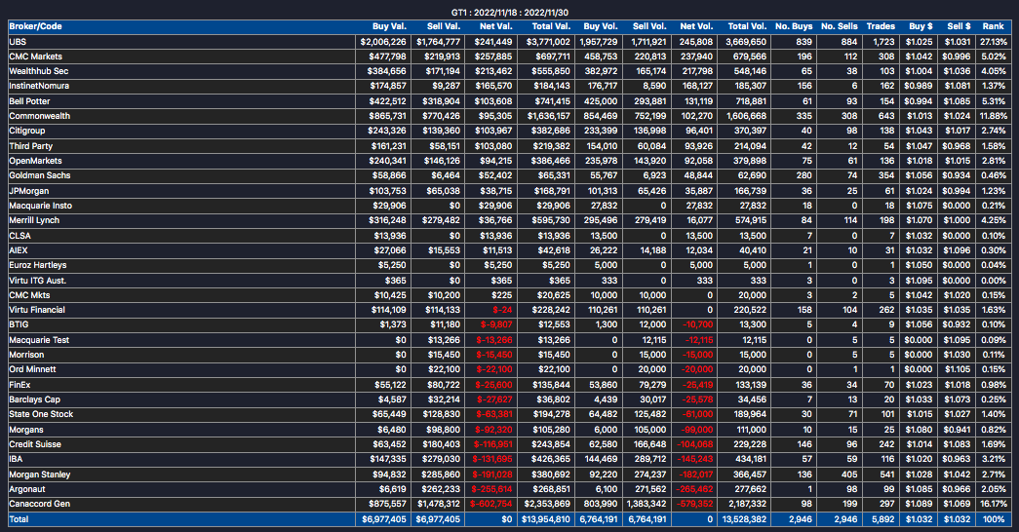Sort by the Buy Val. column header
Image resolution: width=1019 pixels, height=532 pixels.
(x=389, y=26)
